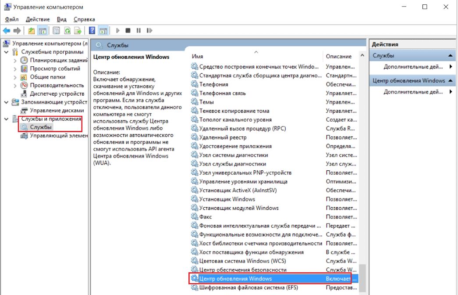Open the Действие menu
The height and width of the screenshot is (295, 458).
pos(38,19)
